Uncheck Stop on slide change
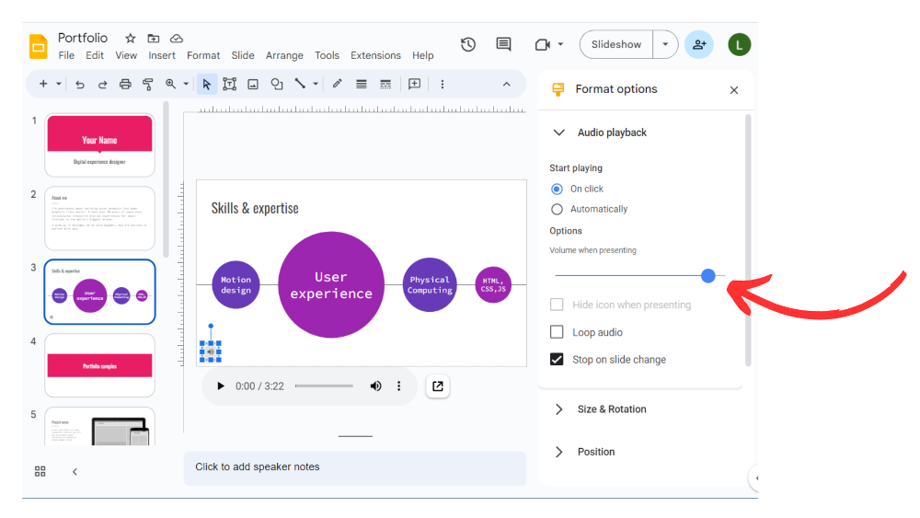The image size is (920, 518). click(557, 359)
